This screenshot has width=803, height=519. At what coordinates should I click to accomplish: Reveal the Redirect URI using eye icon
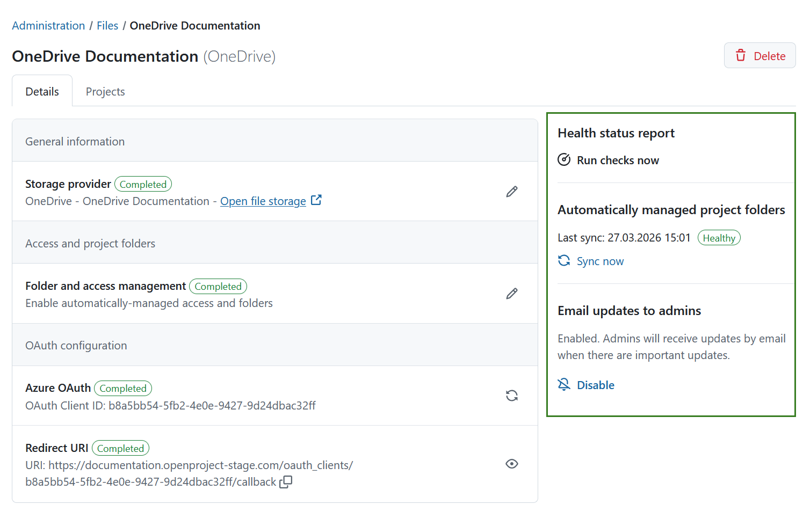pyautogui.click(x=511, y=464)
